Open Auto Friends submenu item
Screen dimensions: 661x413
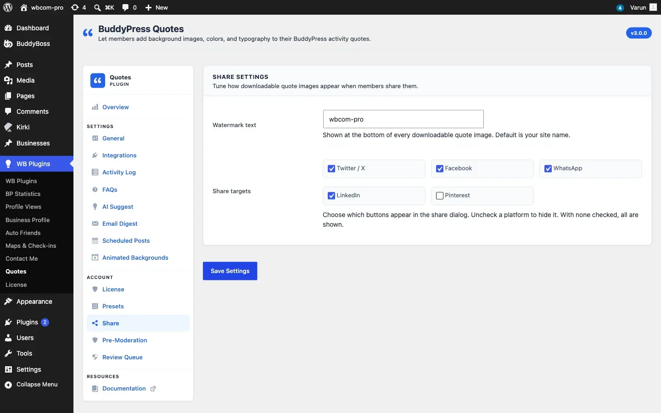click(23, 233)
